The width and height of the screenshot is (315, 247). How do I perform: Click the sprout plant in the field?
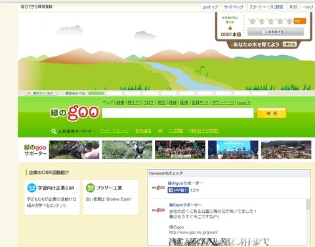pyautogui.click(x=201, y=70)
